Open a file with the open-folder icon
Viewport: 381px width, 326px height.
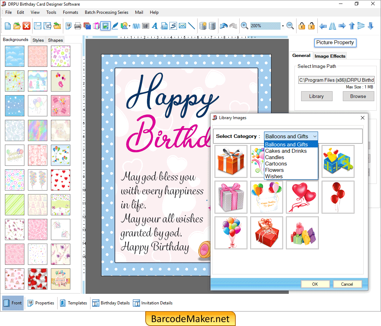tap(17, 26)
